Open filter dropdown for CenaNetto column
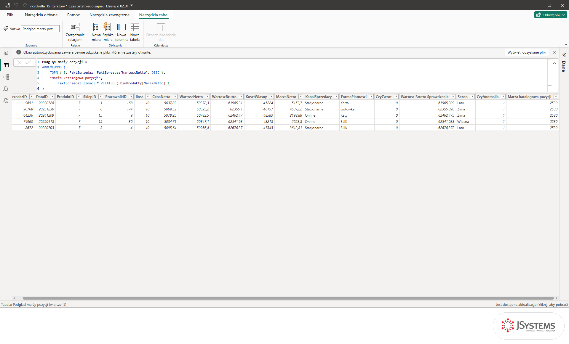This screenshot has width=569, height=344. pyautogui.click(x=175, y=97)
